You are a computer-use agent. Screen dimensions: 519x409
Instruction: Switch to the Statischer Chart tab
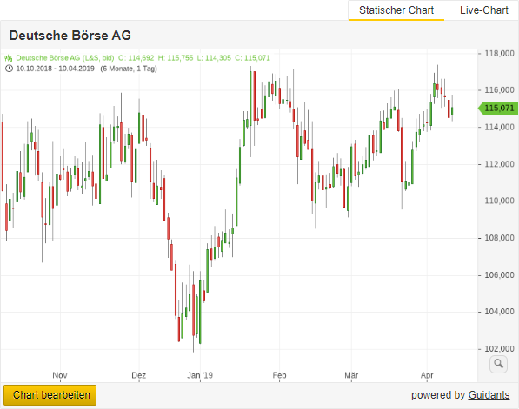[x=396, y=10]
